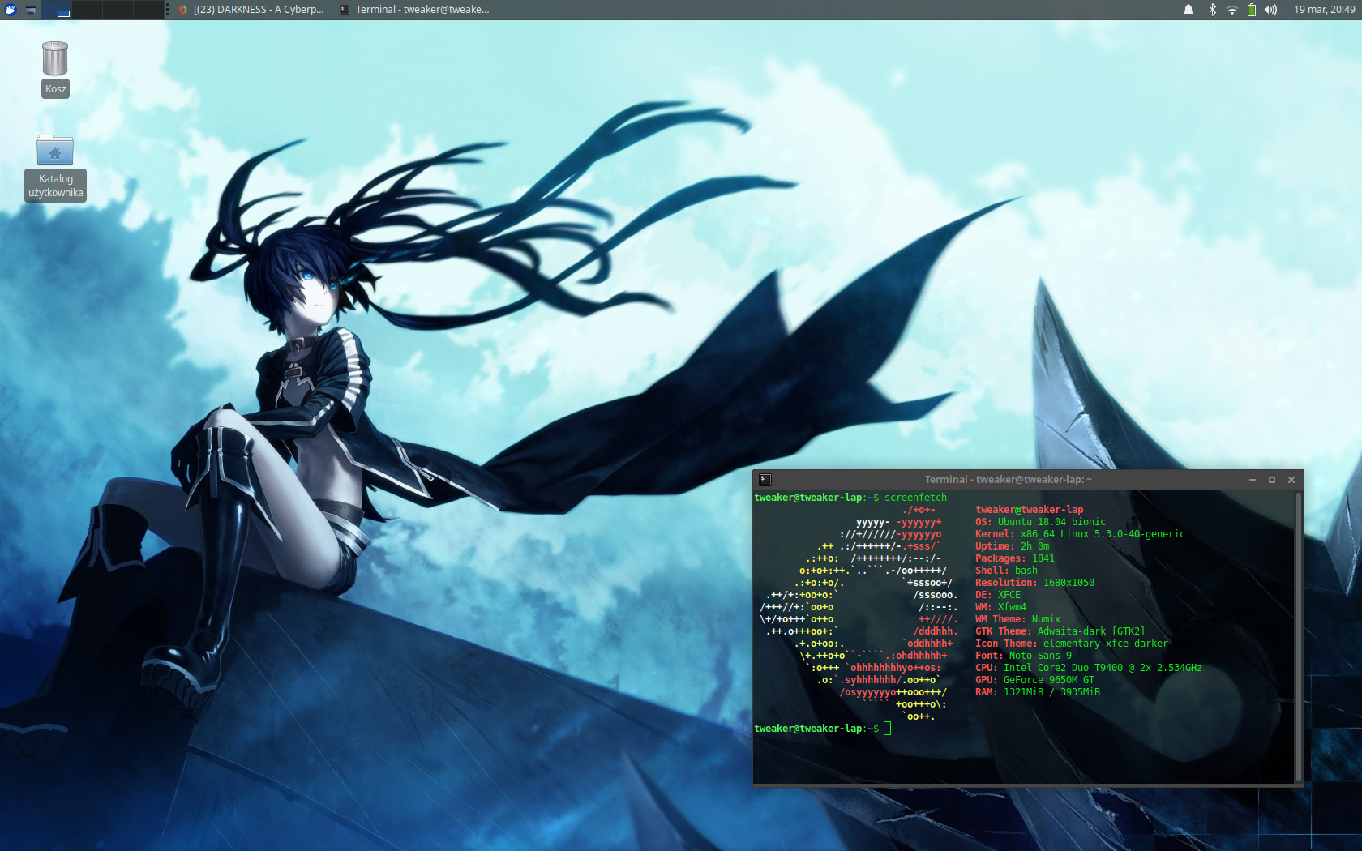Click the show desktop panel icon
The height and width of the screenshot is (851, 1362).
[31, 10]
